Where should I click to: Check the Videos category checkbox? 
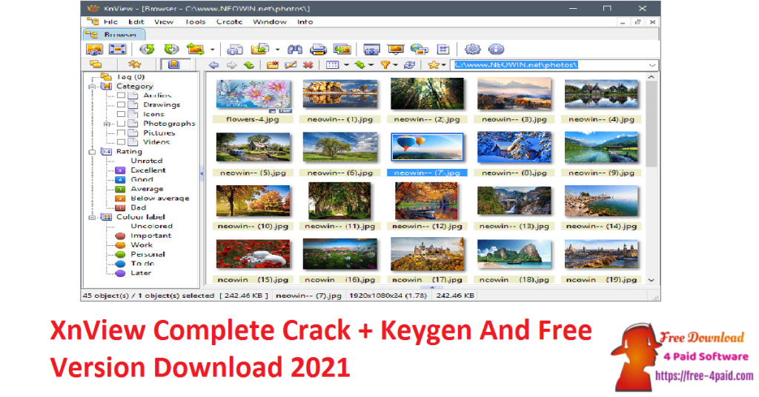coord(121,142)
